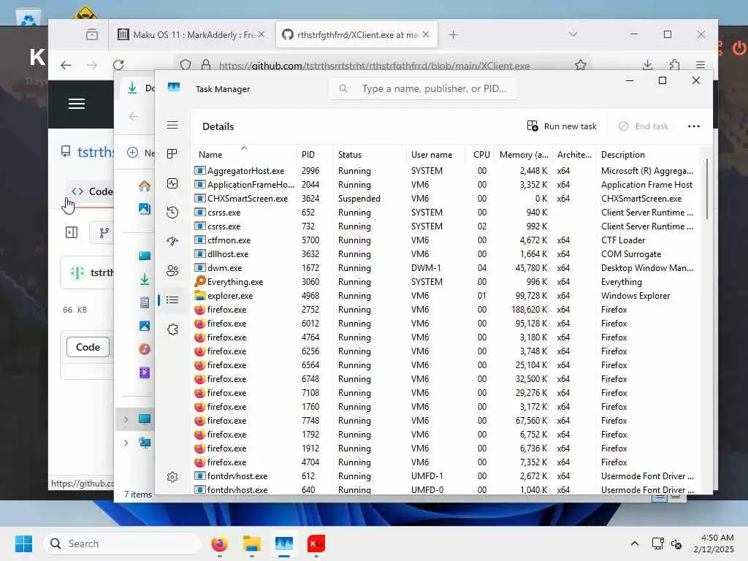Open GitHub page hamburger menu
This screenshot has height=561, width=748.
[76, 104]
